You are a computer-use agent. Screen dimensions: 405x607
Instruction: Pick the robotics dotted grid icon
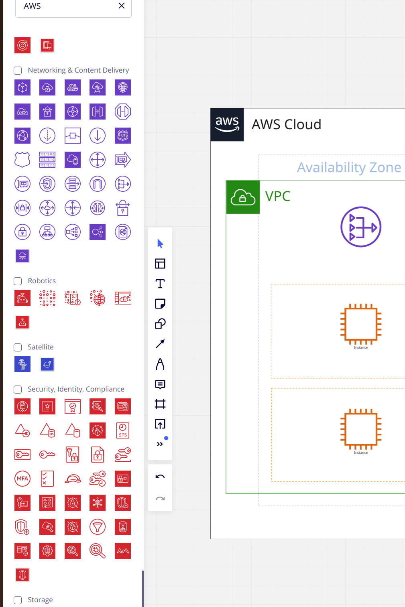[47, 298]
